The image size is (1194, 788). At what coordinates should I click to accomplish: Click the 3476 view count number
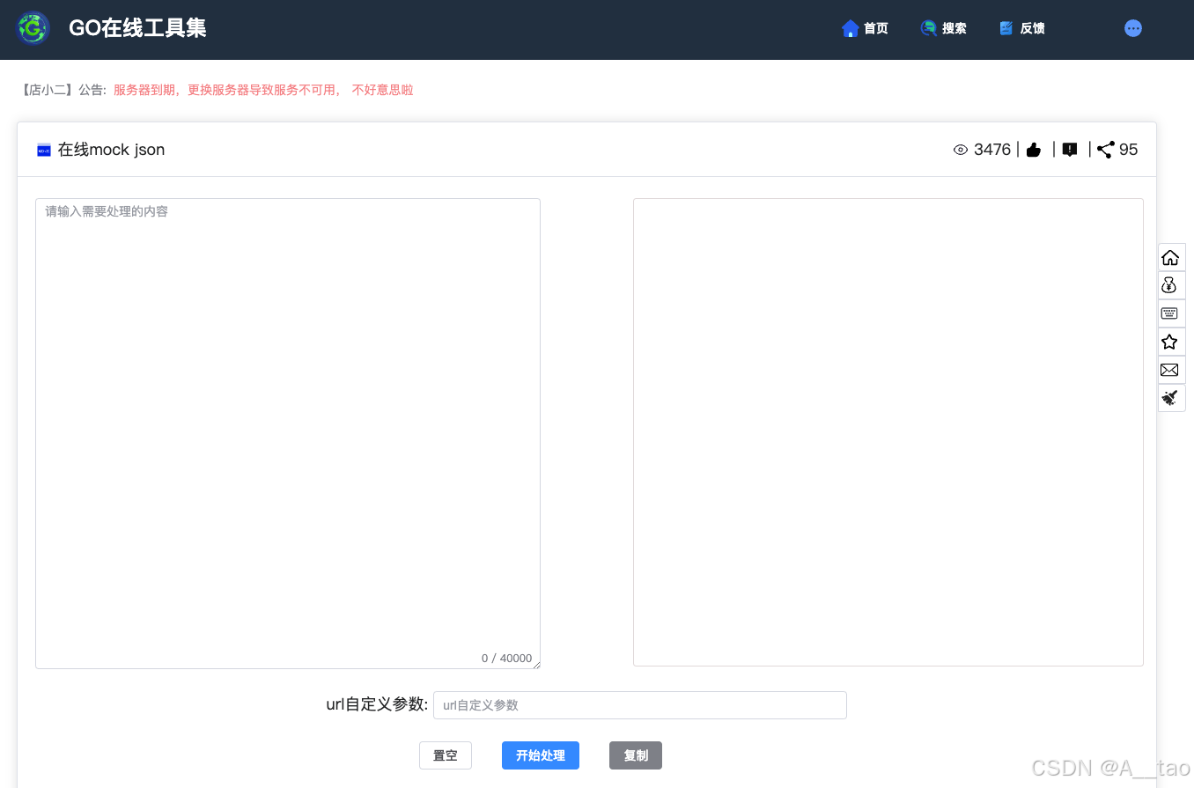992,150
